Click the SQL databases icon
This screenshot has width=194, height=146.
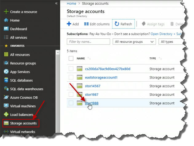click(6, 80)
